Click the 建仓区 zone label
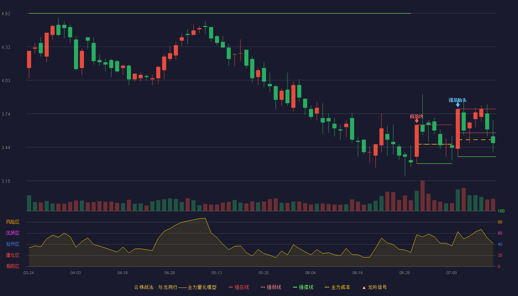This screenshot has height=296, width=518. [13, 255]
